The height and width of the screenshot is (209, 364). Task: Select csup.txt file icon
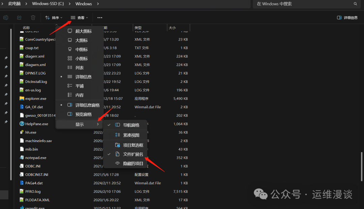(22, 48)
